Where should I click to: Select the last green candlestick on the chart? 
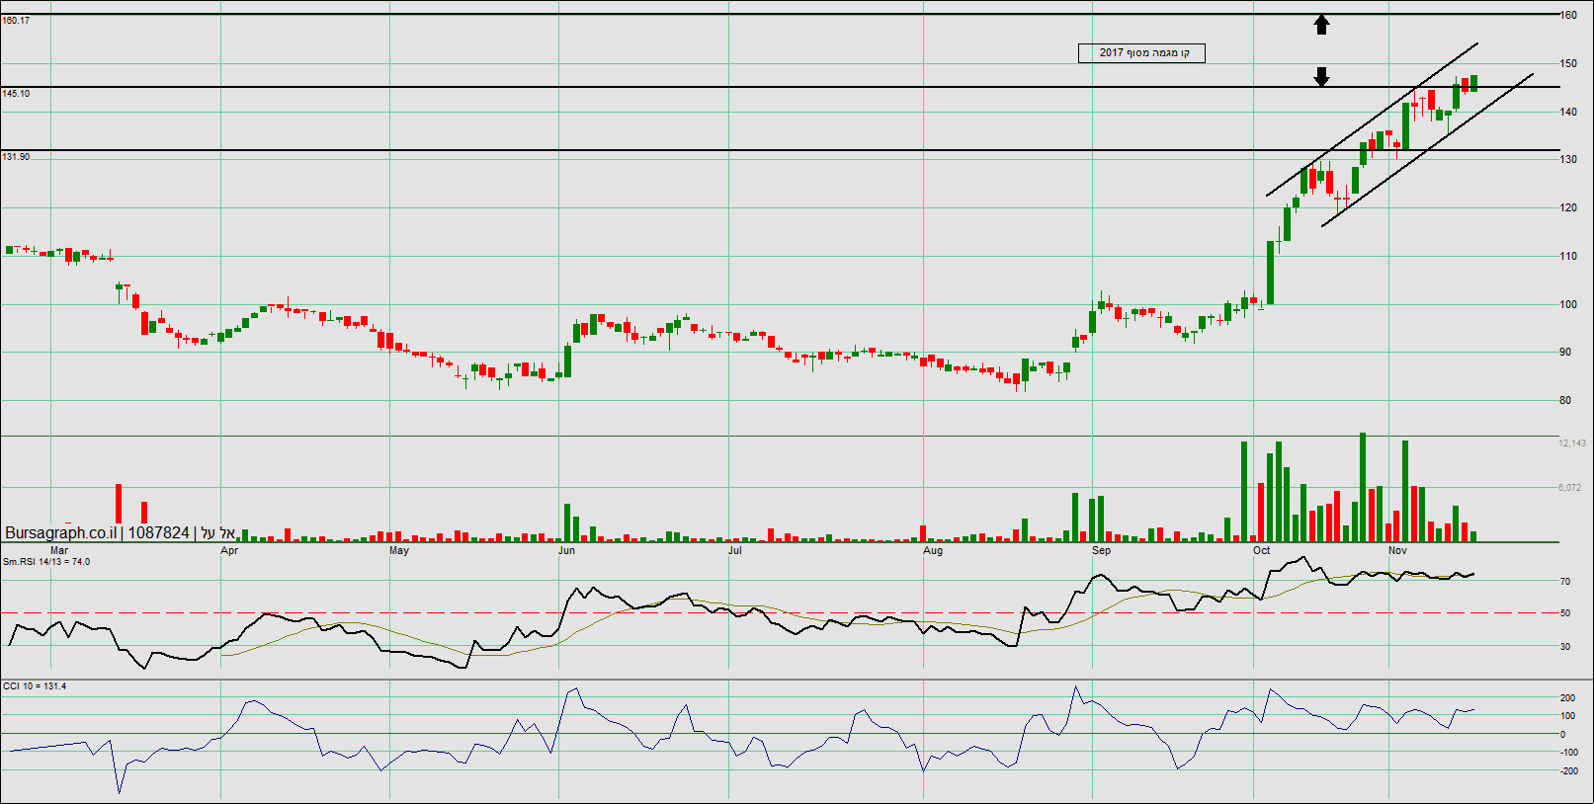[1473, 83]
